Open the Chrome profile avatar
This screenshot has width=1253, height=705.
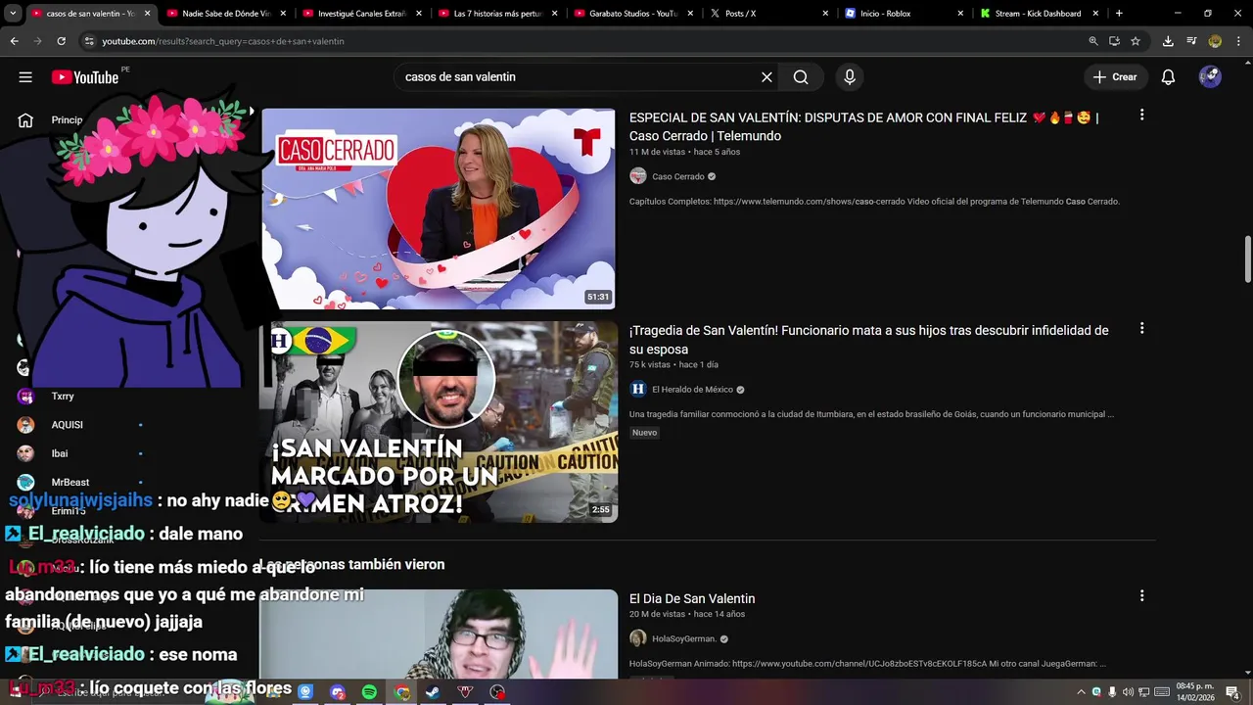(1215, 41)
